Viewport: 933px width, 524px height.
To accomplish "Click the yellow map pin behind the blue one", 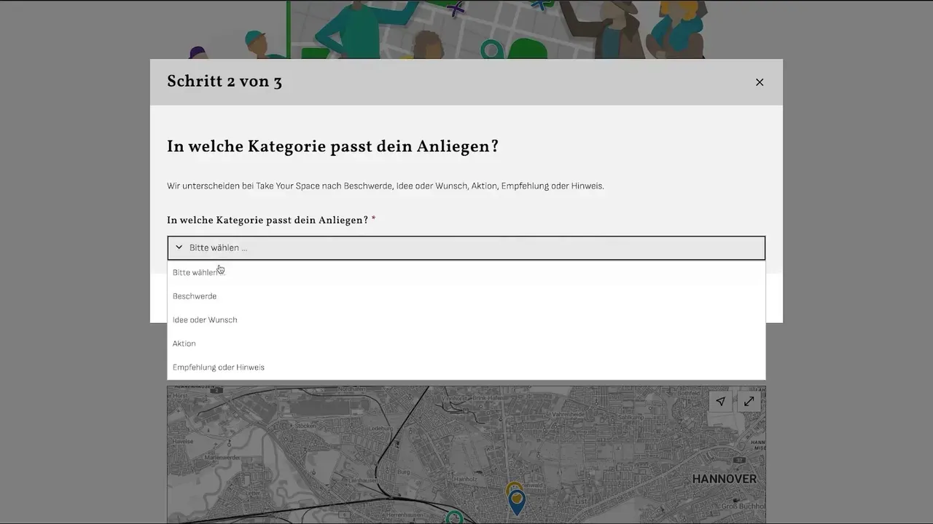I will (513, 485).
